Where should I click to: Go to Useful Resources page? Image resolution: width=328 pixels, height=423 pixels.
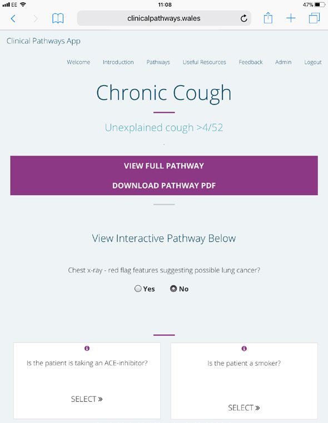pyautogui.click(x=204, y=62)
